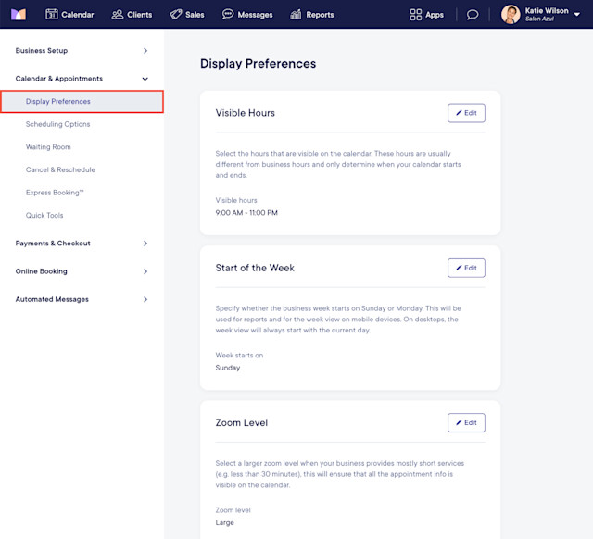Edit the Visible Hours setting

pyautogui.click(x=466, y=113)
